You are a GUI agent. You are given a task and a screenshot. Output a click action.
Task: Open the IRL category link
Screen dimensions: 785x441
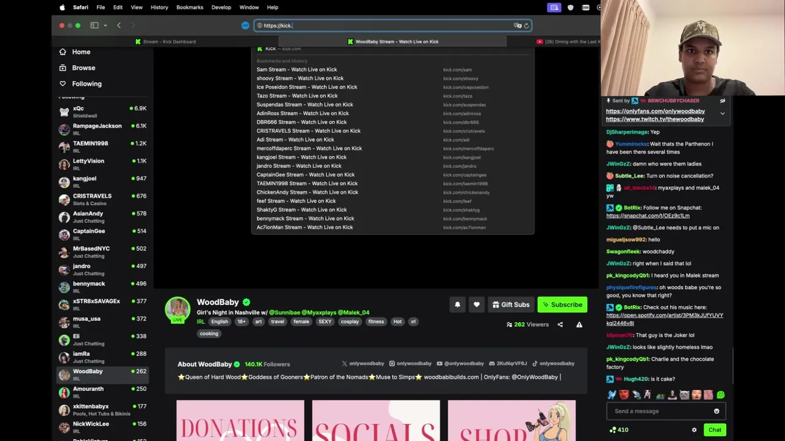(201, 322)
